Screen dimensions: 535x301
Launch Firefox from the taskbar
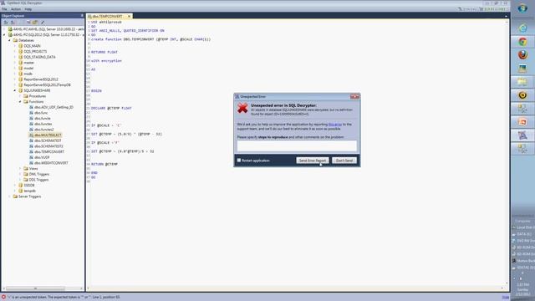[522, 55]
